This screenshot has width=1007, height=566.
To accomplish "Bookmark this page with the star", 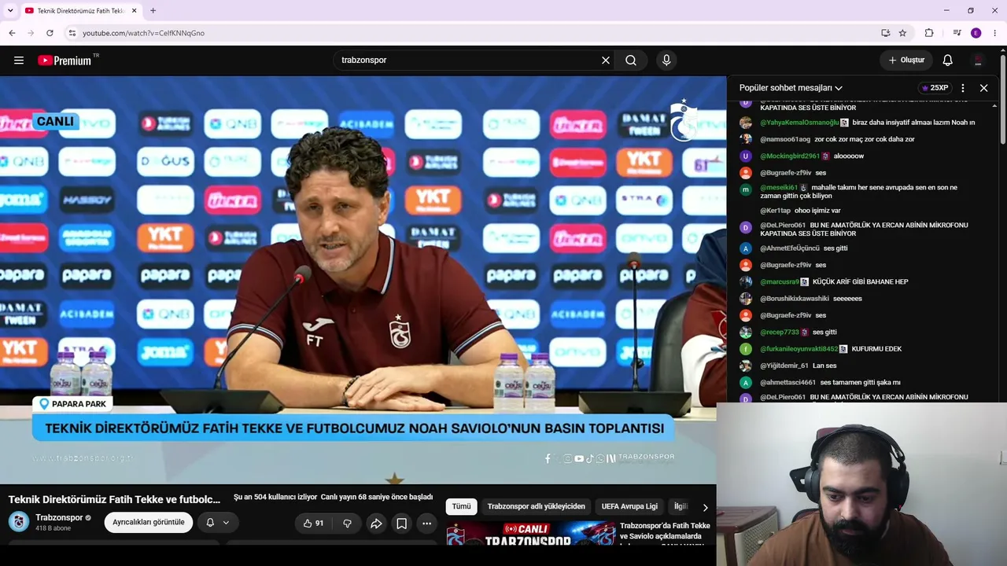I will point(902,33).
